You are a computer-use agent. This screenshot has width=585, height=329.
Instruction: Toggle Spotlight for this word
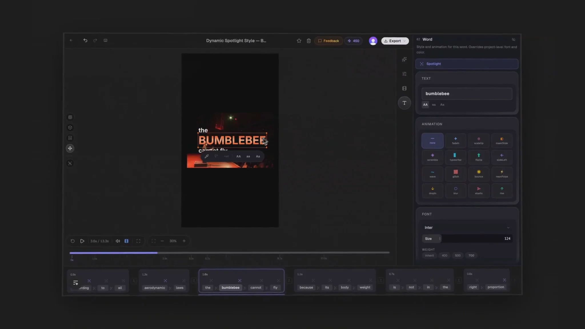click(467, 64)
